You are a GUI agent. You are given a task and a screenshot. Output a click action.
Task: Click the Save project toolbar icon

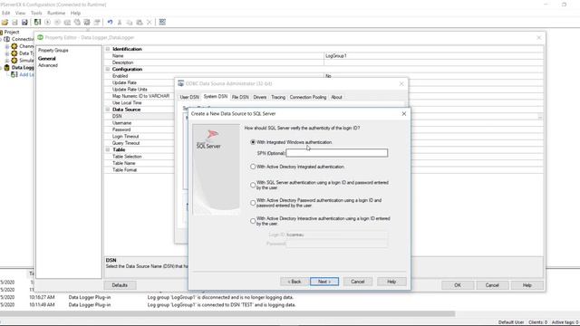click(x=14, y=23)
